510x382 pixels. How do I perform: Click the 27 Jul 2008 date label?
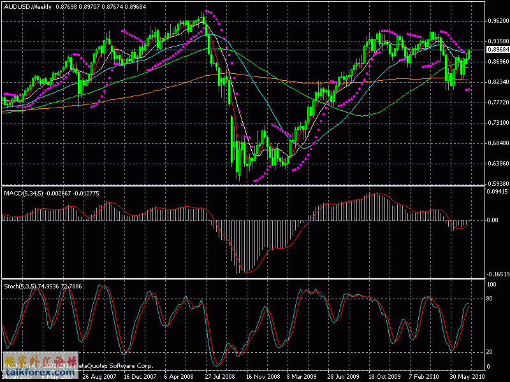tap(220, 377)
